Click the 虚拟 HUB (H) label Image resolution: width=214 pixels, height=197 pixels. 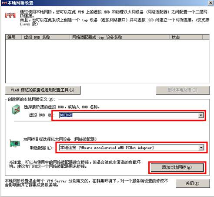(x=42, y=115)
